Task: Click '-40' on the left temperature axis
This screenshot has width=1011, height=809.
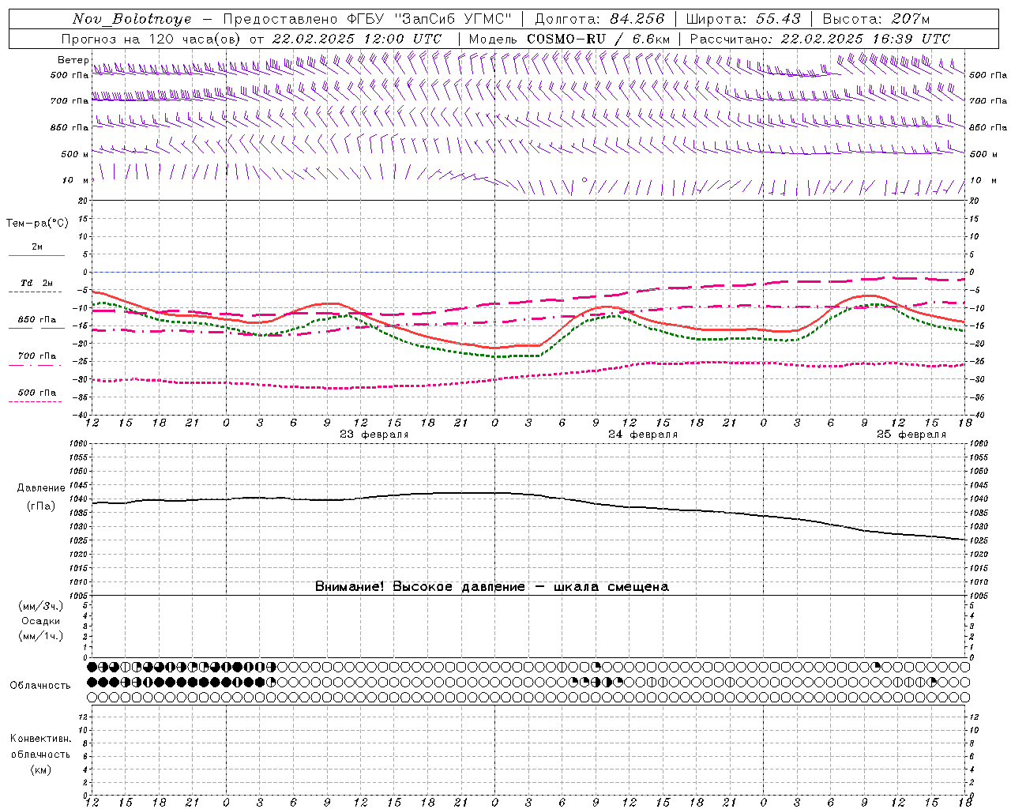Action: pos(81,415)
